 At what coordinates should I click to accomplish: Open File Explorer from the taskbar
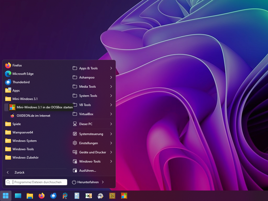coord(30,196)
